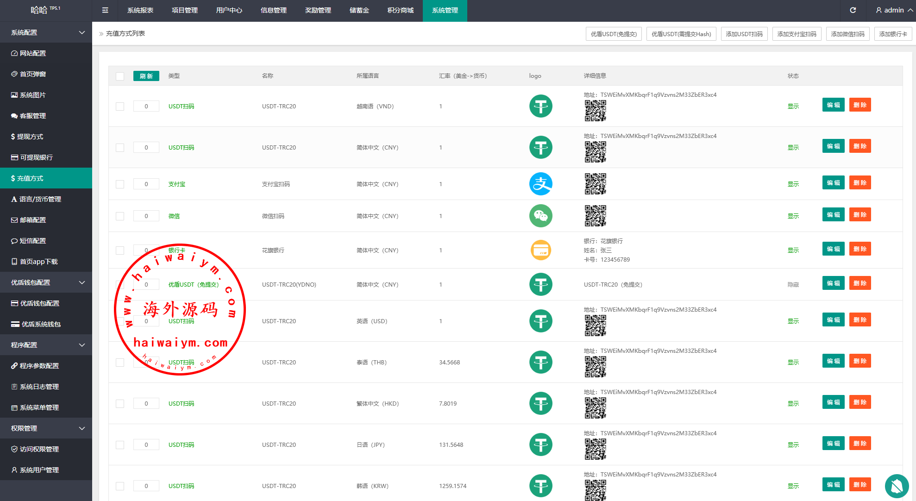Click 删除 button in 花旗银行 row
This screenshot has width=916, height=501.
coord(860,249)
